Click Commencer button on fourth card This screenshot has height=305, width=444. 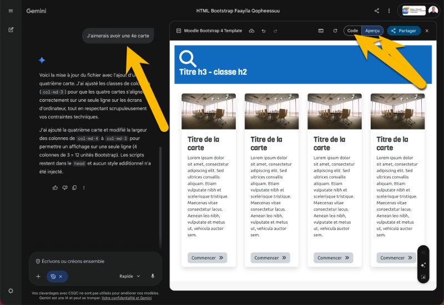pos(396,258)
